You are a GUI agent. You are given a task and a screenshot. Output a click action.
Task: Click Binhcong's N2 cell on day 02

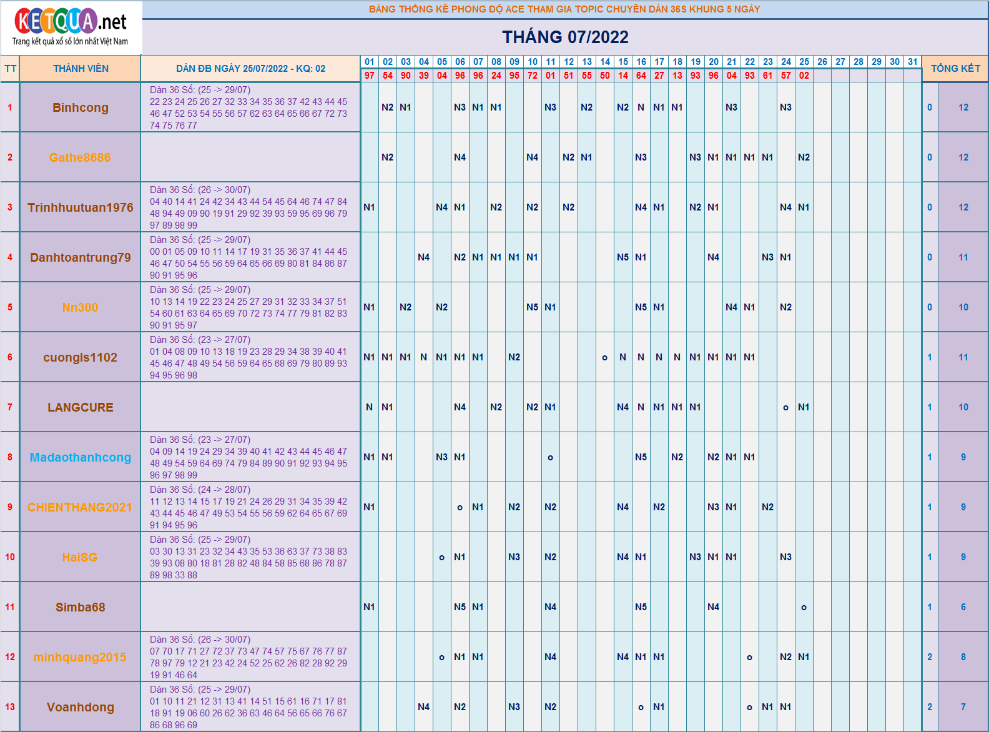[388, 107]
